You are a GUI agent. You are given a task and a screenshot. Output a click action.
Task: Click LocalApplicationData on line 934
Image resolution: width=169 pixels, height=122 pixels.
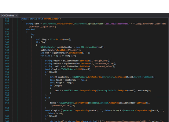pyautogui.click(x=116, y=24)
